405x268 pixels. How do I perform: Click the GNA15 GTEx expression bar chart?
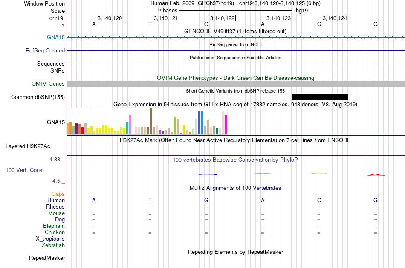pyautogui.click(x=147, y=121)
